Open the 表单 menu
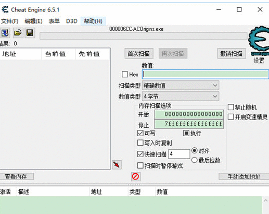The image size is (269, 214). 54,21
